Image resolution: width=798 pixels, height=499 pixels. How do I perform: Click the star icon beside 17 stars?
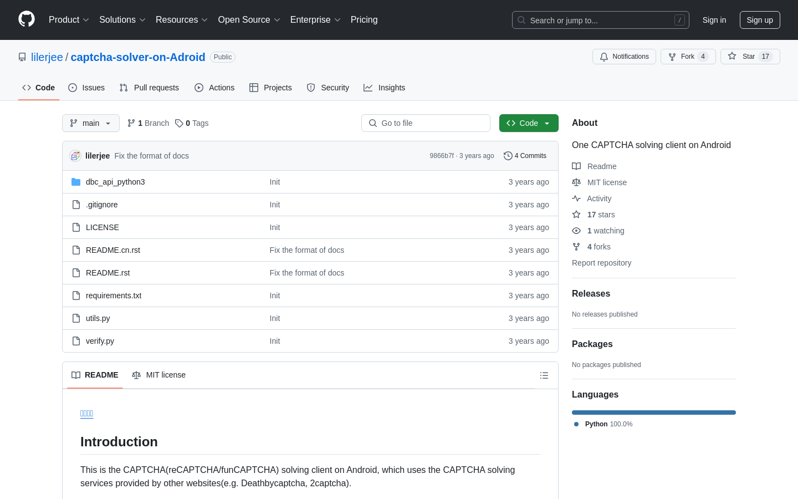pos(576,215)
